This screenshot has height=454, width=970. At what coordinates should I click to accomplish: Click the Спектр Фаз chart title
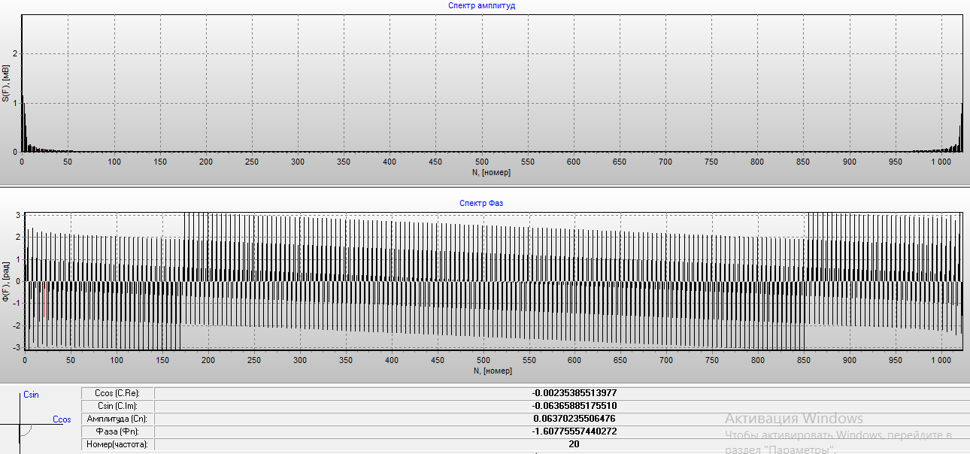[x=481, y=203]
